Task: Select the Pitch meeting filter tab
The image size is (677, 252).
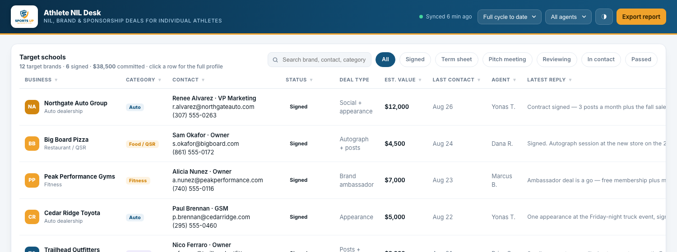Action: pos(507,59)
